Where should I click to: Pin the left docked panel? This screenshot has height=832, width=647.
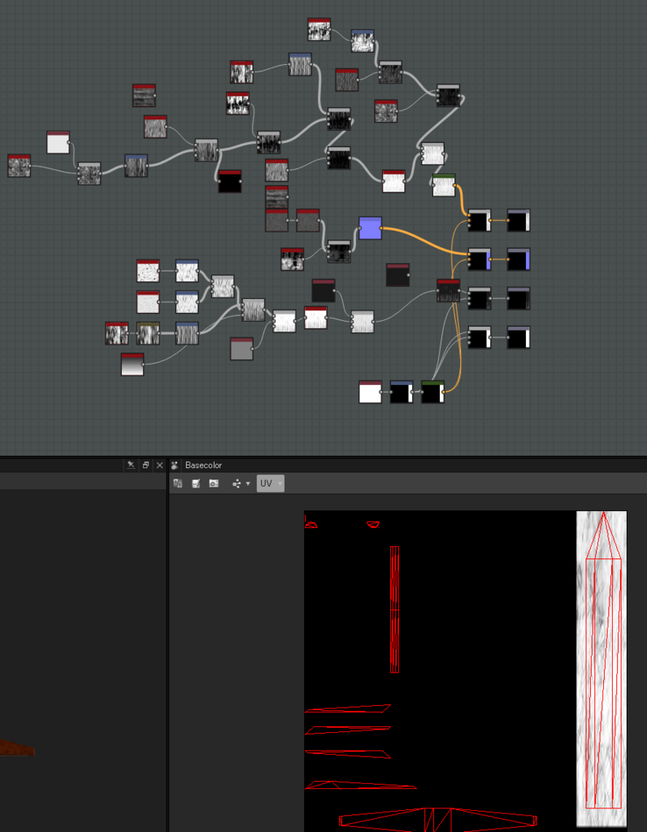pos(131,466)
